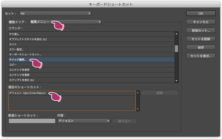Select the カラー設定... command
Image resolution: width=222 pixels, height=139 pixels.
(x=91, y=49)
